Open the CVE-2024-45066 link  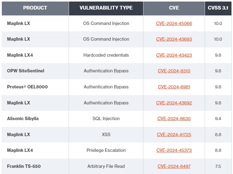click(x=174, y=23)
